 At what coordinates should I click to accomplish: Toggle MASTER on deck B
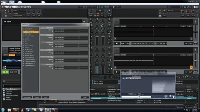pyautogui.click(x=123, y=26)
